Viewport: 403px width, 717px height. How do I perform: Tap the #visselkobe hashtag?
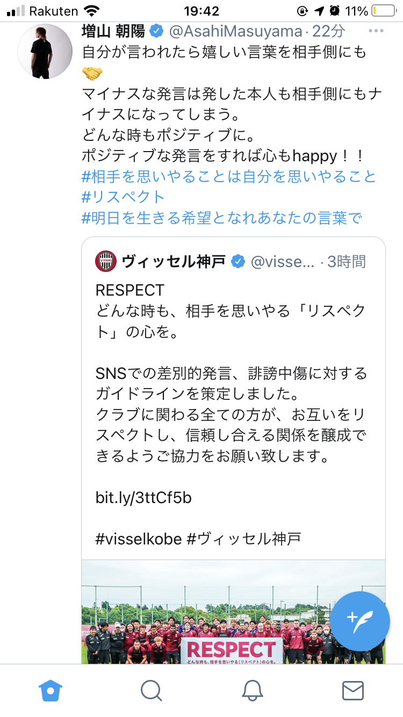click(139, 539)
